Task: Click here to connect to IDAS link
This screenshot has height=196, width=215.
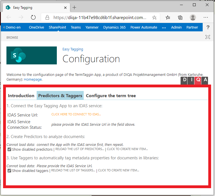Action: tap(76, 114)
